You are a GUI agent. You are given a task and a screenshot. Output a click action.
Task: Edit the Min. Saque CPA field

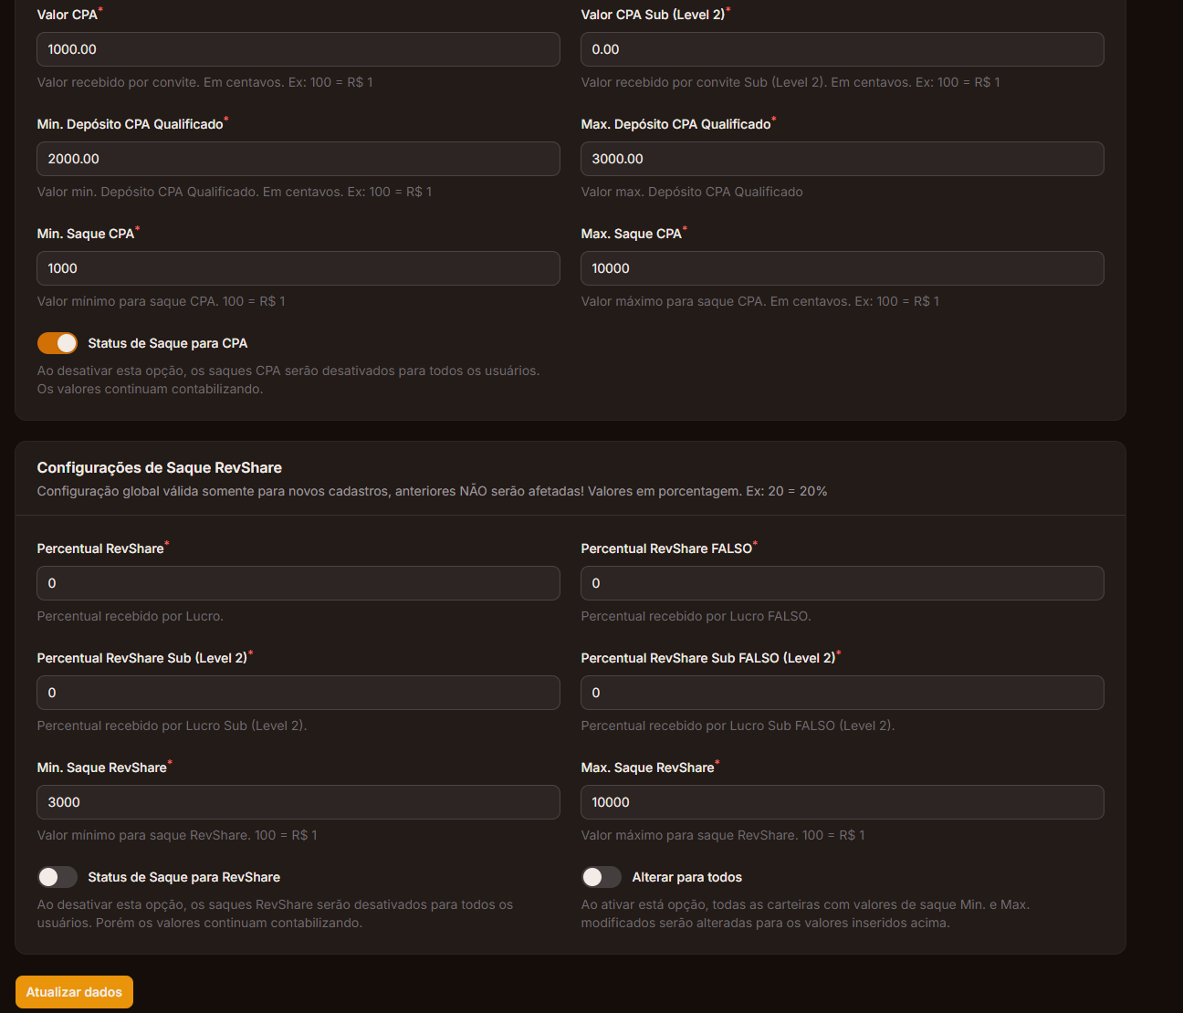tap(298, 268)
